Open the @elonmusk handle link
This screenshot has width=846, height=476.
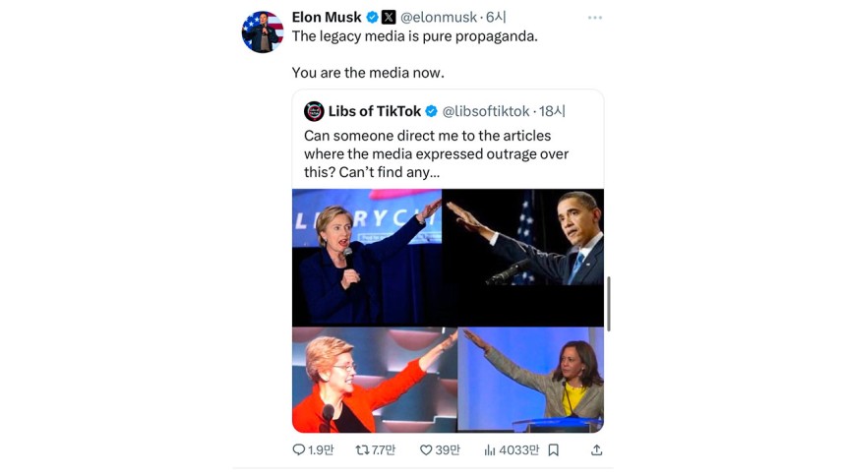(438, 18)
